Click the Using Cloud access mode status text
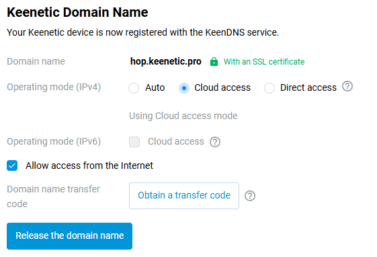377x257 pixels. coord(183,116)
